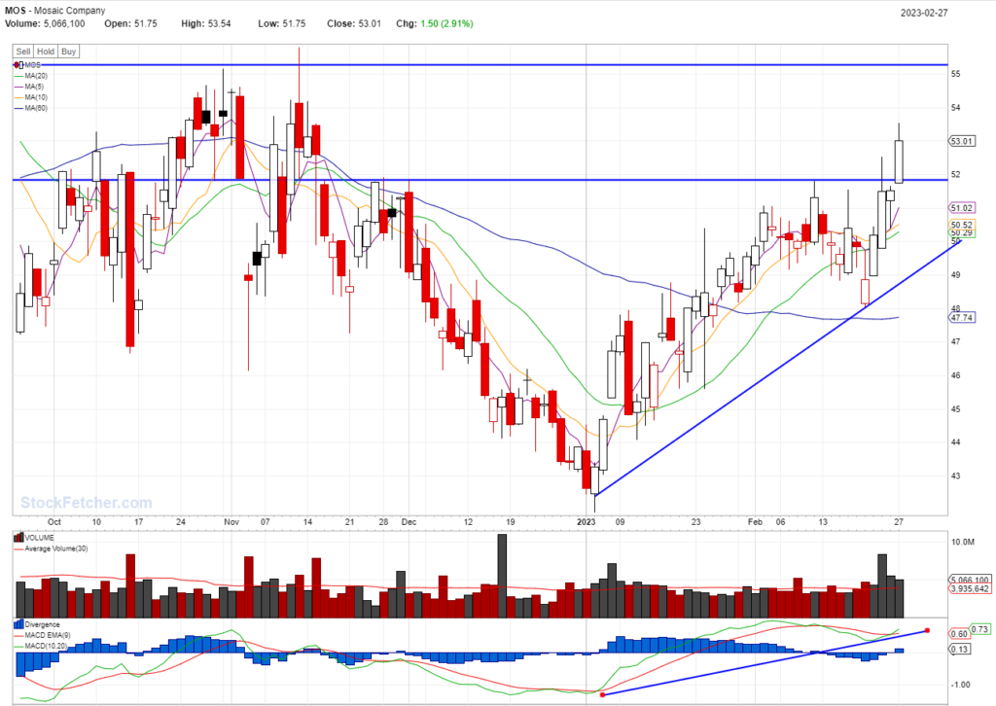
Task: Select the MA(60) legend entry
Action: coord(31,108)
